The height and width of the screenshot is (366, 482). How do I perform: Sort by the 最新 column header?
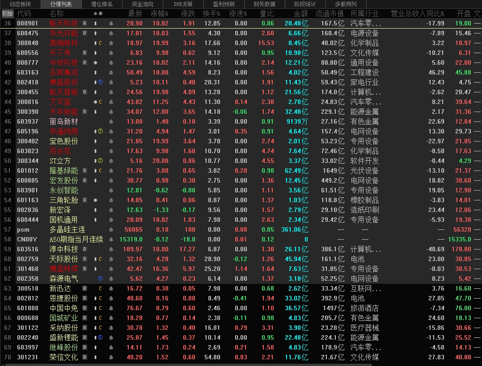click(x=135, y=13)
